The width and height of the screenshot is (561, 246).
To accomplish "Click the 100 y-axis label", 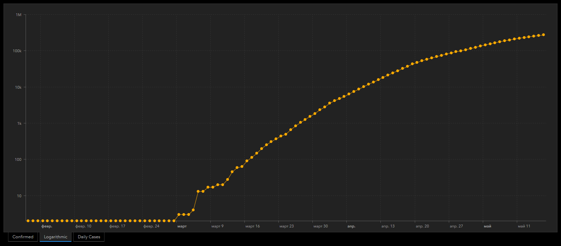I will (x=18, y=159).
